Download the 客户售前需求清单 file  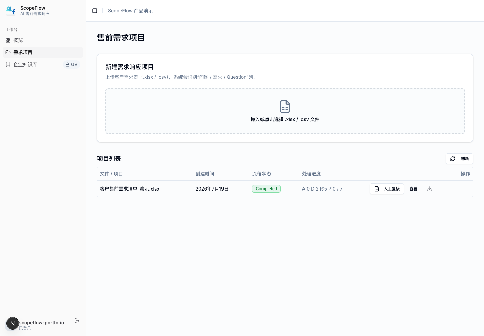pyautogui.click(x=430, y=189)
